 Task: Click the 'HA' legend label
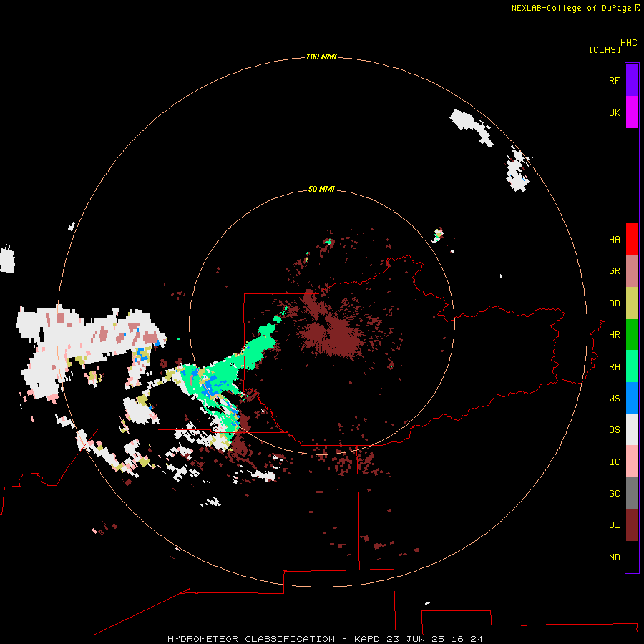click(x=615, y=240)
